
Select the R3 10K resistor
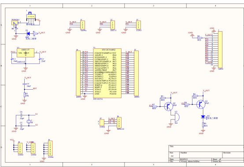pos(24,94)
